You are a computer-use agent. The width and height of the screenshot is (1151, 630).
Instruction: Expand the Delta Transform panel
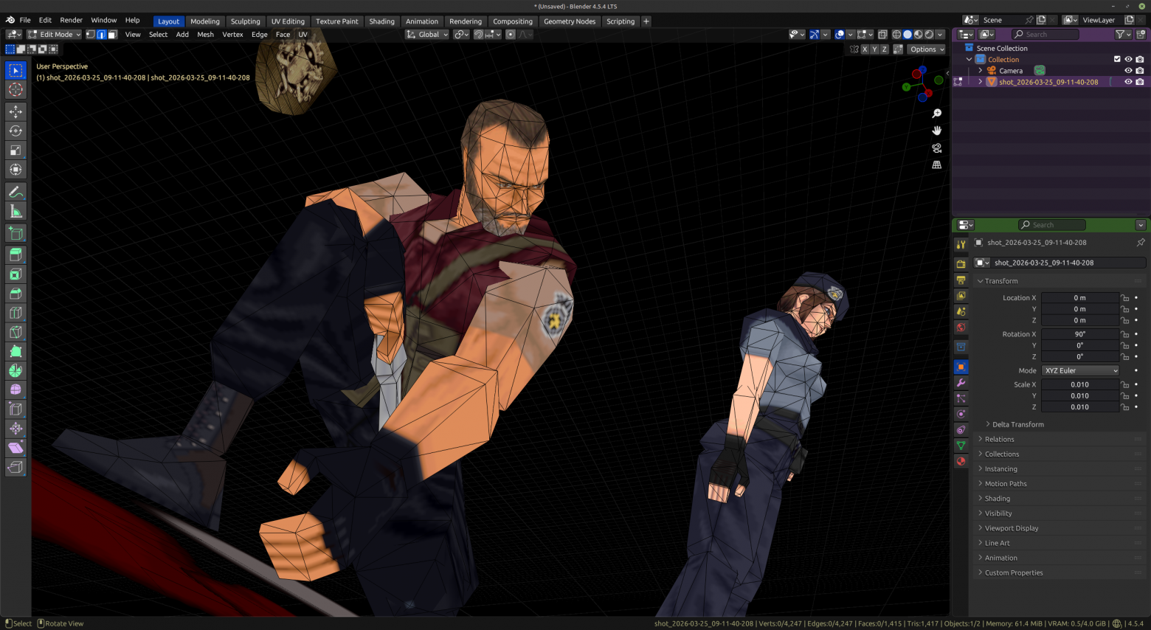click(1017, 424)
